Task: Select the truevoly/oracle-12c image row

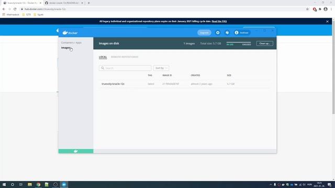Action: (x=185, y=84)
